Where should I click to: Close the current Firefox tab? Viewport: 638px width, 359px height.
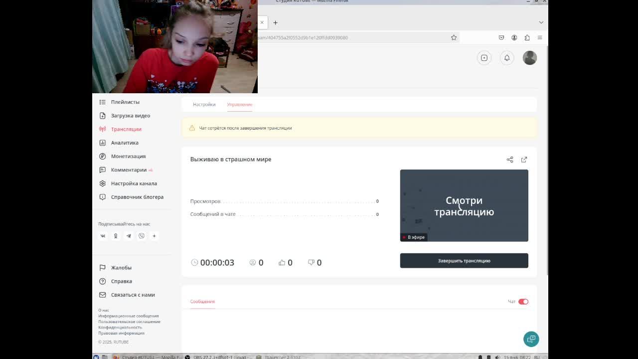coord(262,22)
